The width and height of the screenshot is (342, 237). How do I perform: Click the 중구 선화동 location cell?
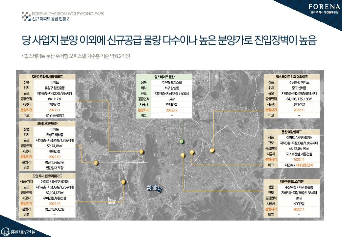299,88
